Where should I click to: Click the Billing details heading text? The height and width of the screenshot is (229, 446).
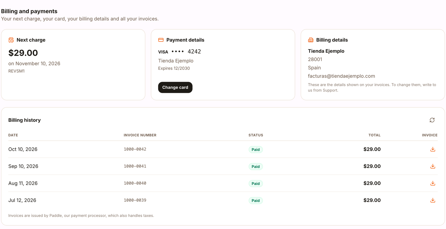pos(332,40)
